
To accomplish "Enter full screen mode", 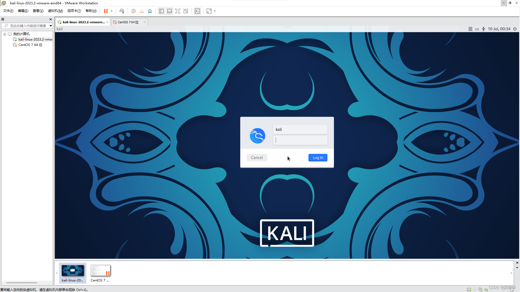I will pyautogui.click(x=178, y=11).
